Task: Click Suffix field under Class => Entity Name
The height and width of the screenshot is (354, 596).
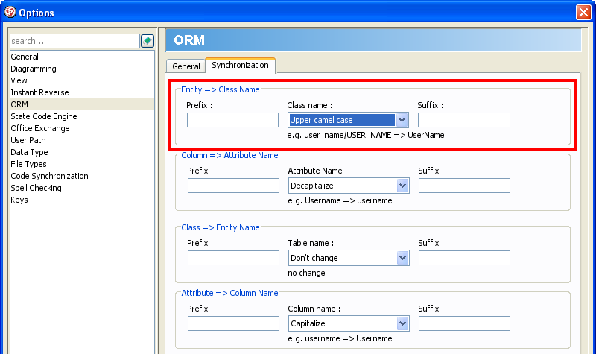Action: pos(464,258)
